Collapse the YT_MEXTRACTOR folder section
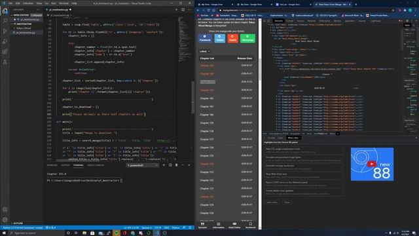This screenshot has height=236, width=419. pos(22,24)
